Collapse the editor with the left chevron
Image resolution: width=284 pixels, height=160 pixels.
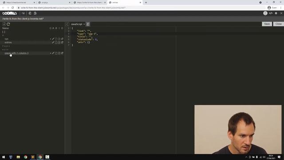click(67, 24)
